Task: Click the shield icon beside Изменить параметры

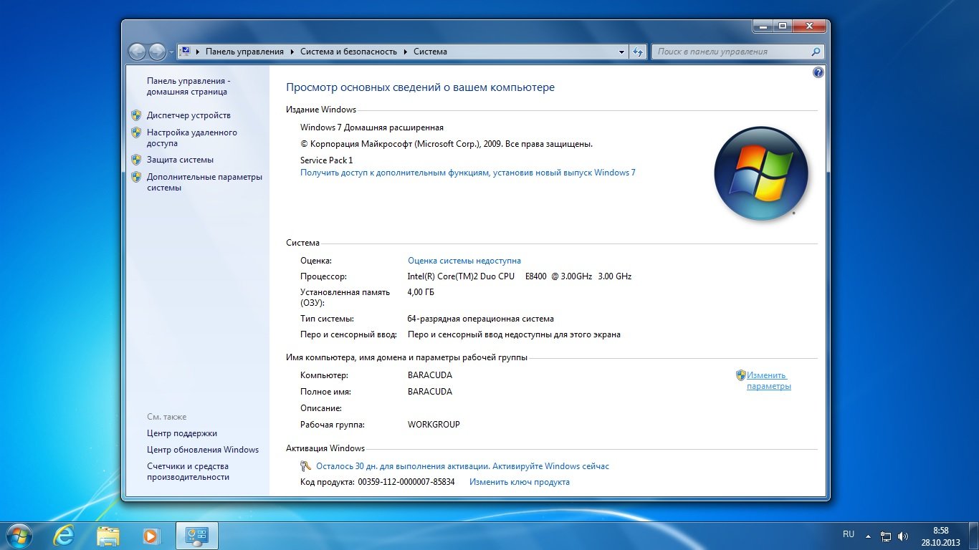Action: 741,375
